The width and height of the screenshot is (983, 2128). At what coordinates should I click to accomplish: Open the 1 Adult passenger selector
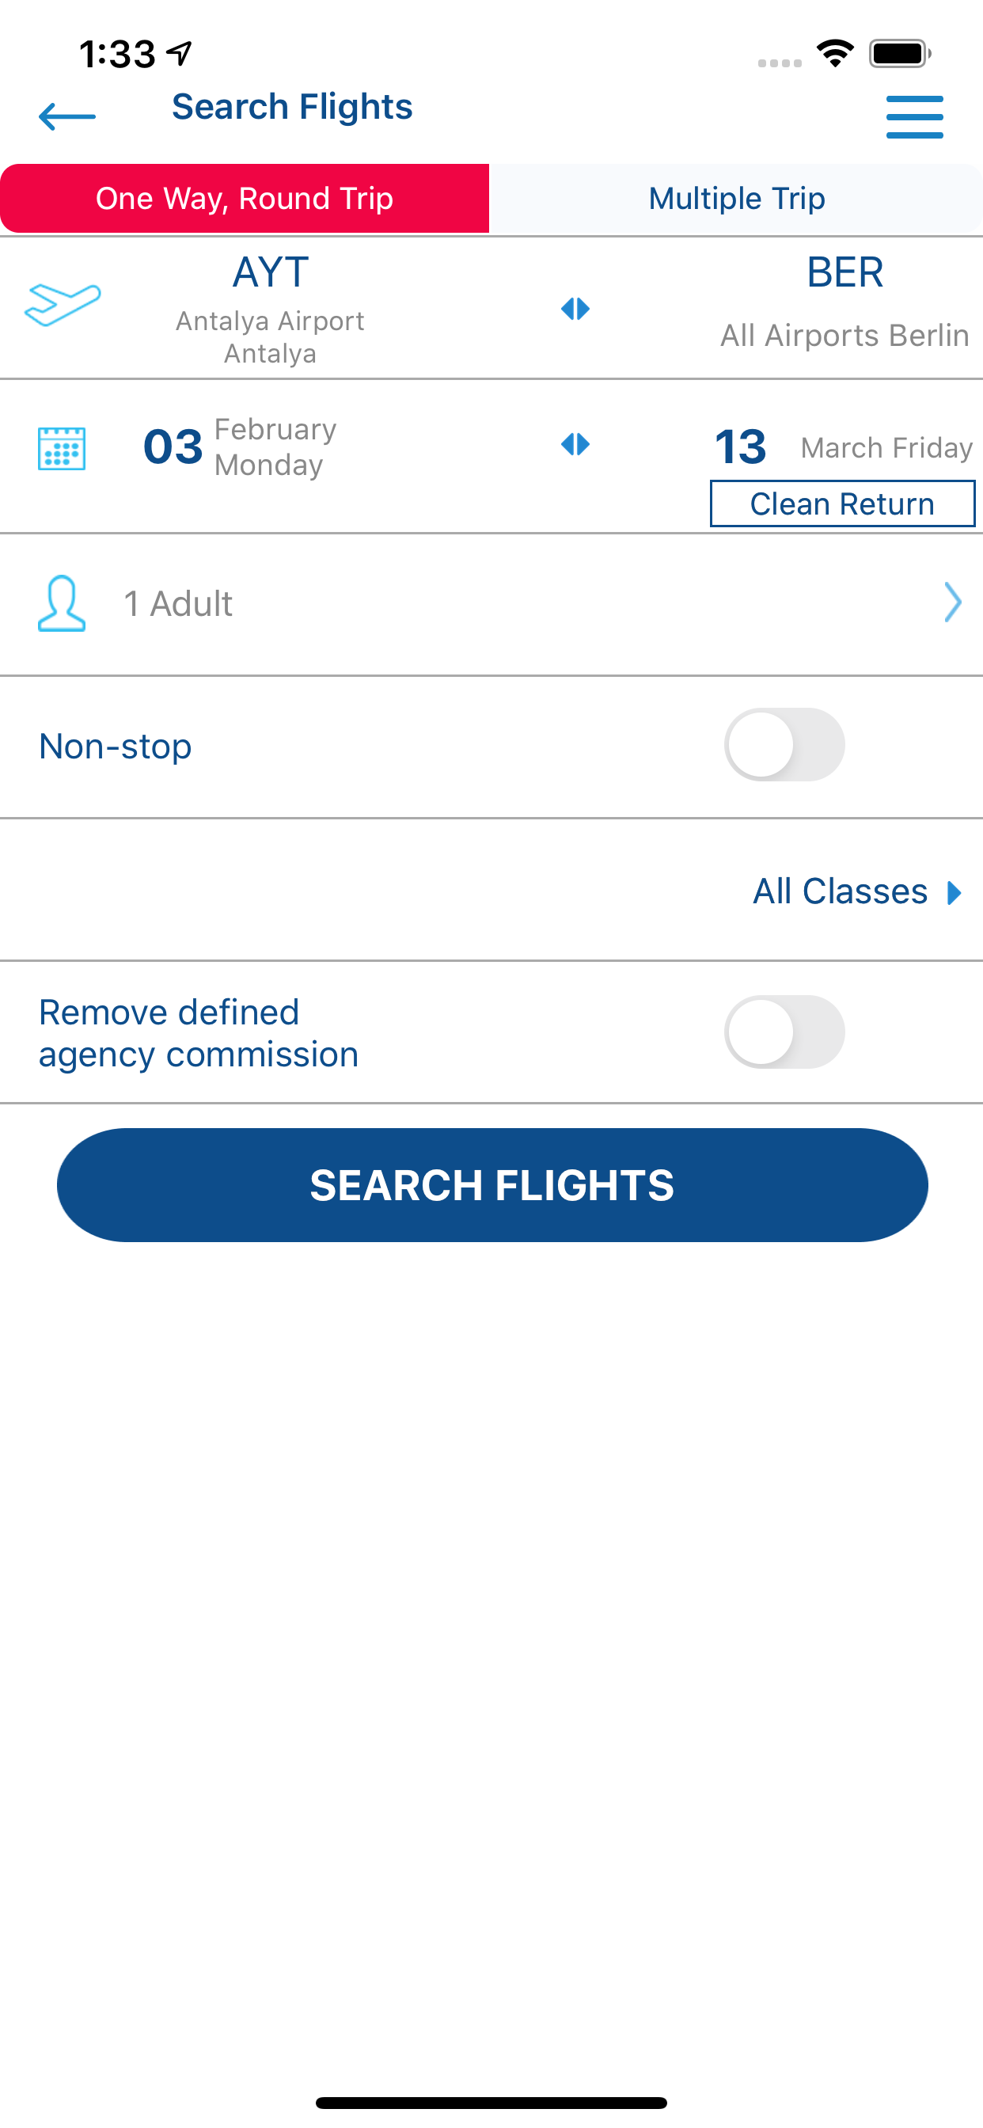click(x=491, y=605)
